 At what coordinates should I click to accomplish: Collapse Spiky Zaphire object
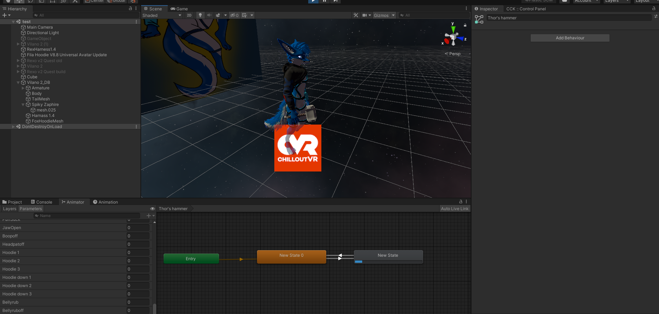point(23,105)
